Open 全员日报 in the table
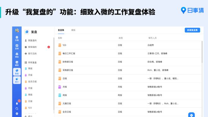This screenshot has height=117, width=208. 67,112
